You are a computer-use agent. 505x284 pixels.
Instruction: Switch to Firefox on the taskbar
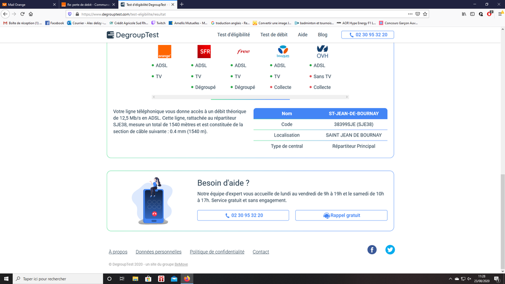point(187,278)
